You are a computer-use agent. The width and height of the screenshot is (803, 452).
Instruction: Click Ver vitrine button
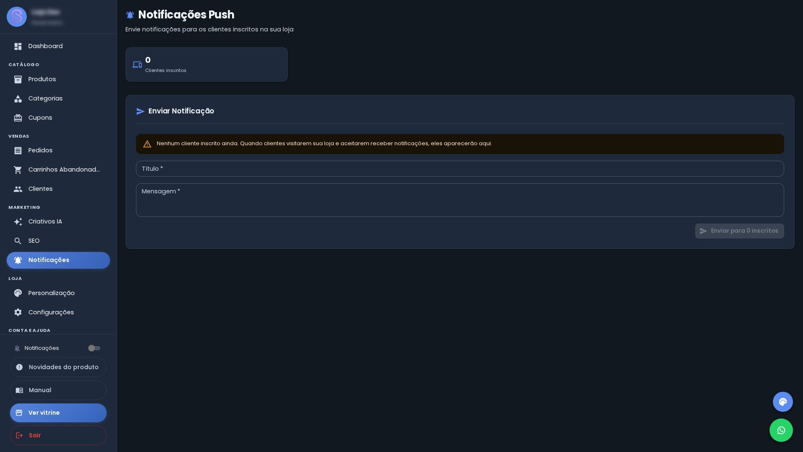click(58, 413)
